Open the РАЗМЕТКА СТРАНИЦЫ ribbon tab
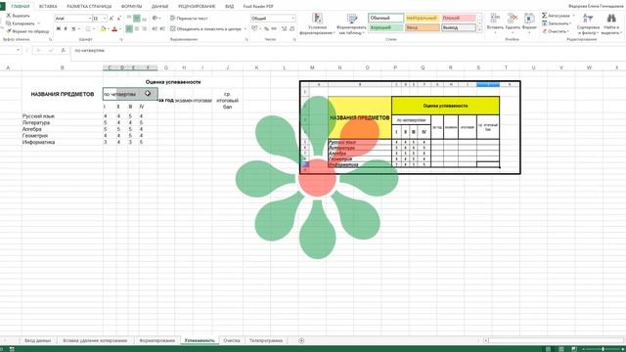 point(89,7)
